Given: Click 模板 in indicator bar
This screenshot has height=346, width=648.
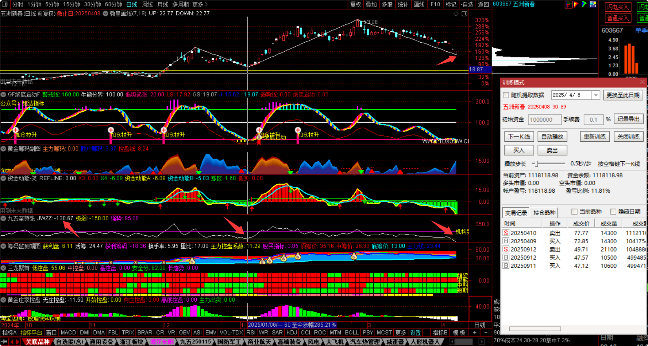Looking at the screenshot, I should coord(459,333).
